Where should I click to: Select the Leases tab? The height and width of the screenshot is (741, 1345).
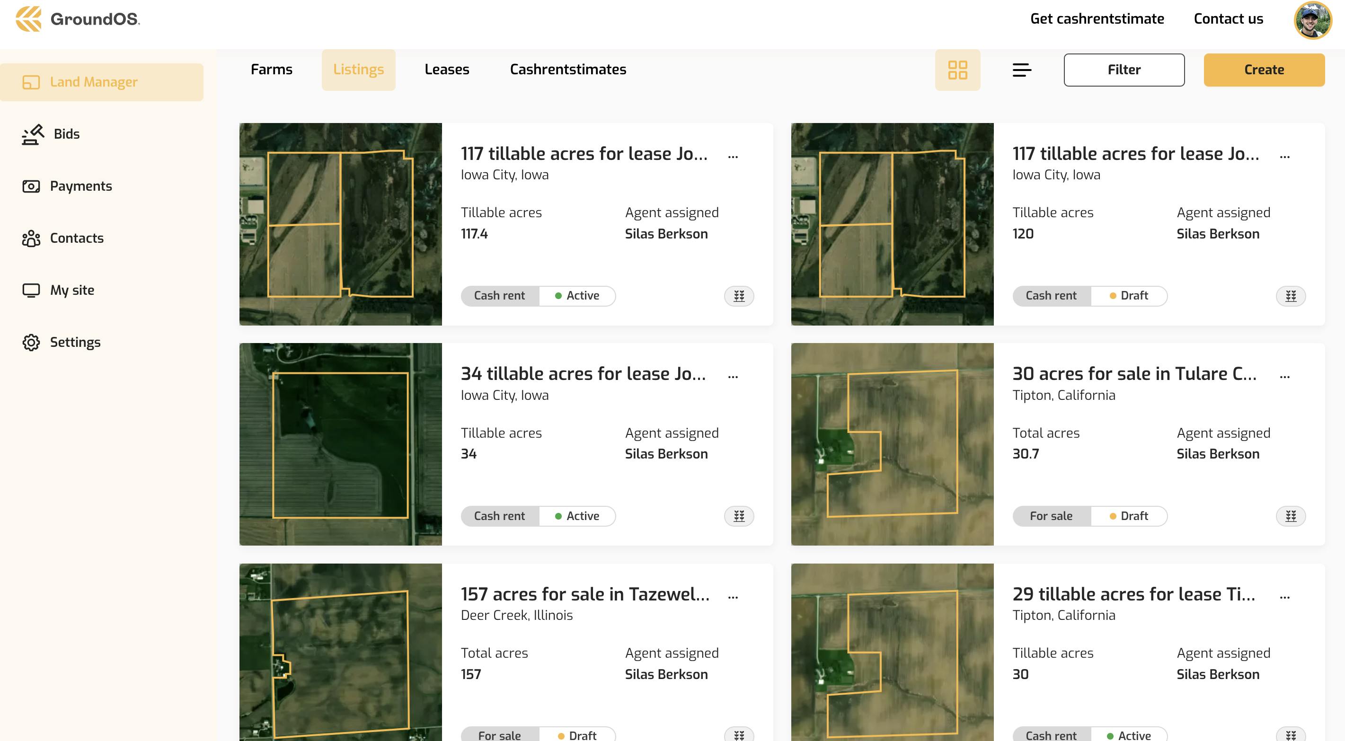click(446, 70)
